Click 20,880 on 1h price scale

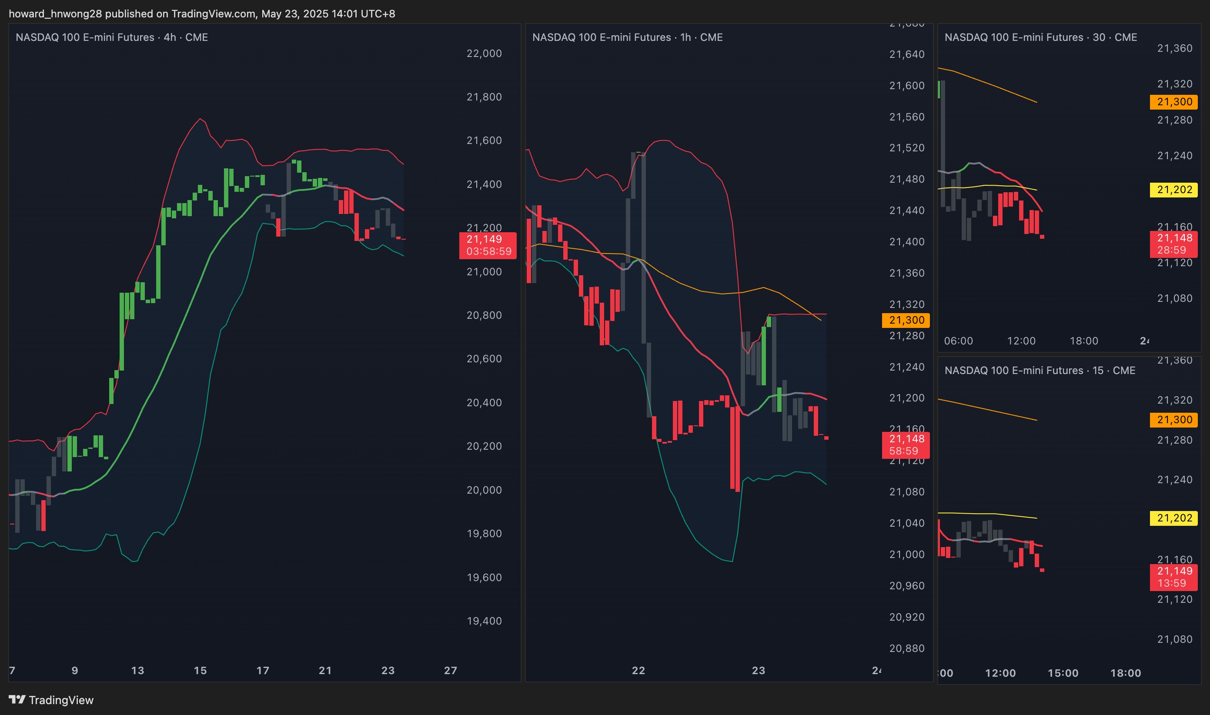coord(906,648)
